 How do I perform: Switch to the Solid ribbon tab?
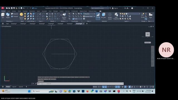tap(9, 11)
